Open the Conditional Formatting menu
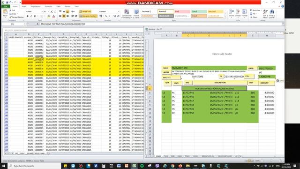 pyautogui.click(x=127, y=14)
